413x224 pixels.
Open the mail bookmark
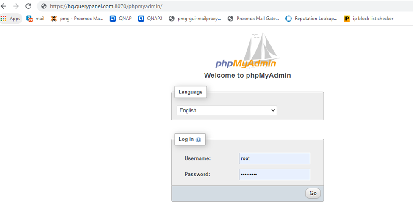(36, 19)
